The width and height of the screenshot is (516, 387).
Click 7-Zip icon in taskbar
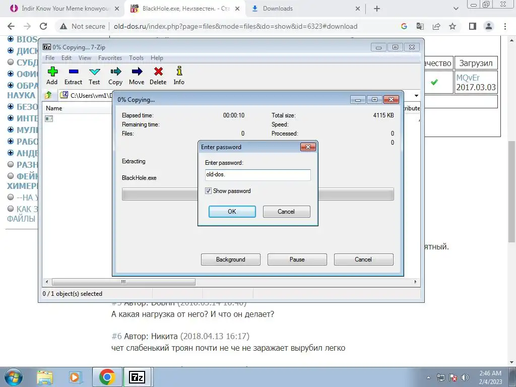tap(137, 377)
